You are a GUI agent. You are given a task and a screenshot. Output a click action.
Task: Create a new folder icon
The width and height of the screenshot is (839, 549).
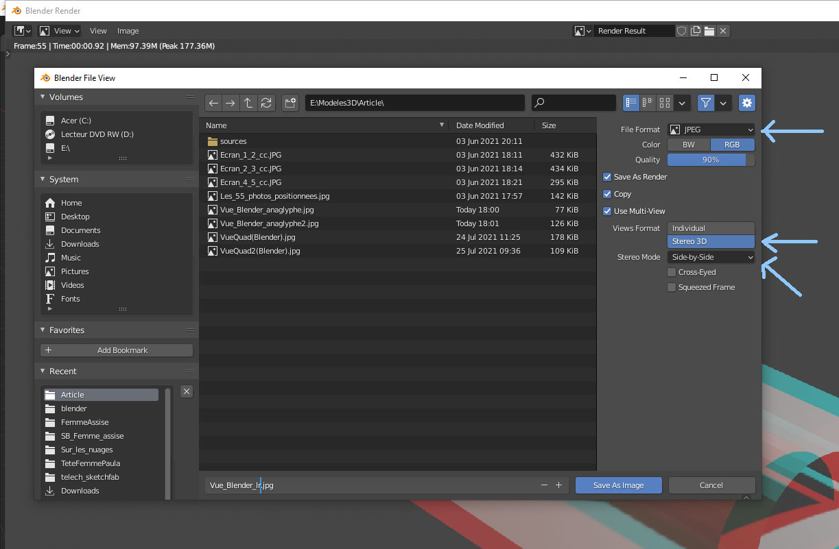tap(289, 103)
